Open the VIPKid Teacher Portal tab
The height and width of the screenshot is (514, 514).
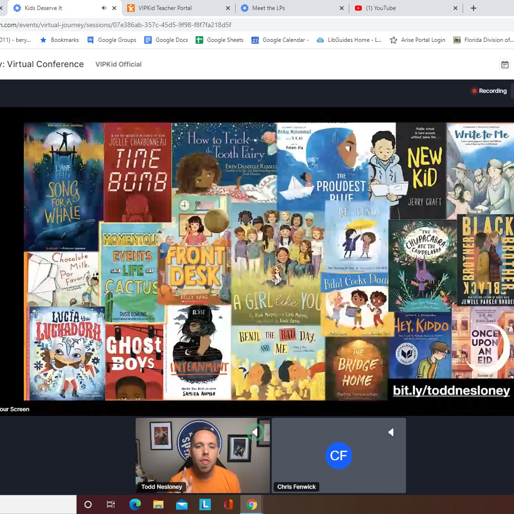click(x=178, y=8)
